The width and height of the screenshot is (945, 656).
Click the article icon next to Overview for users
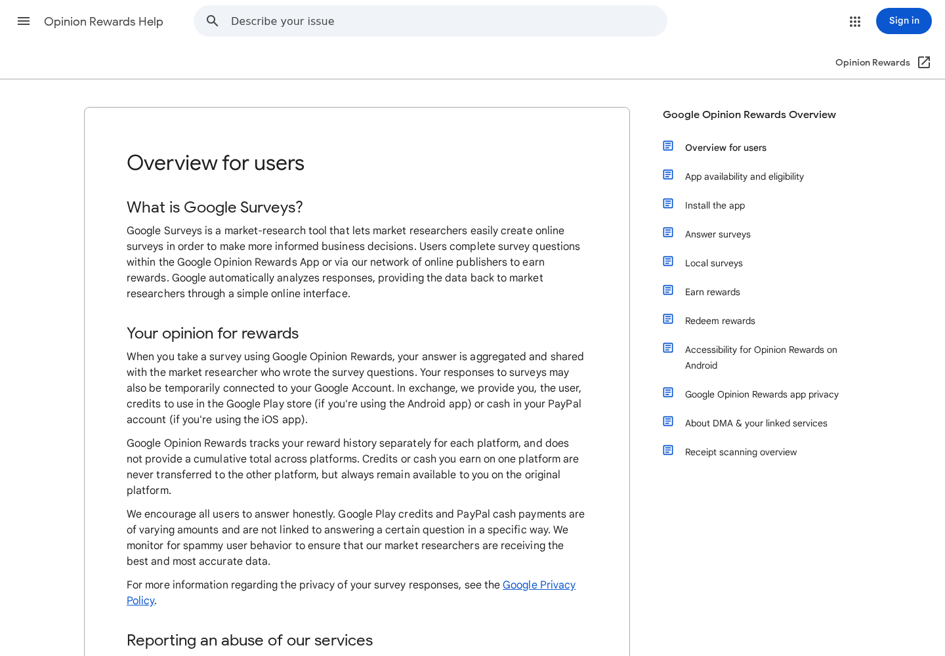pos(668,146)
